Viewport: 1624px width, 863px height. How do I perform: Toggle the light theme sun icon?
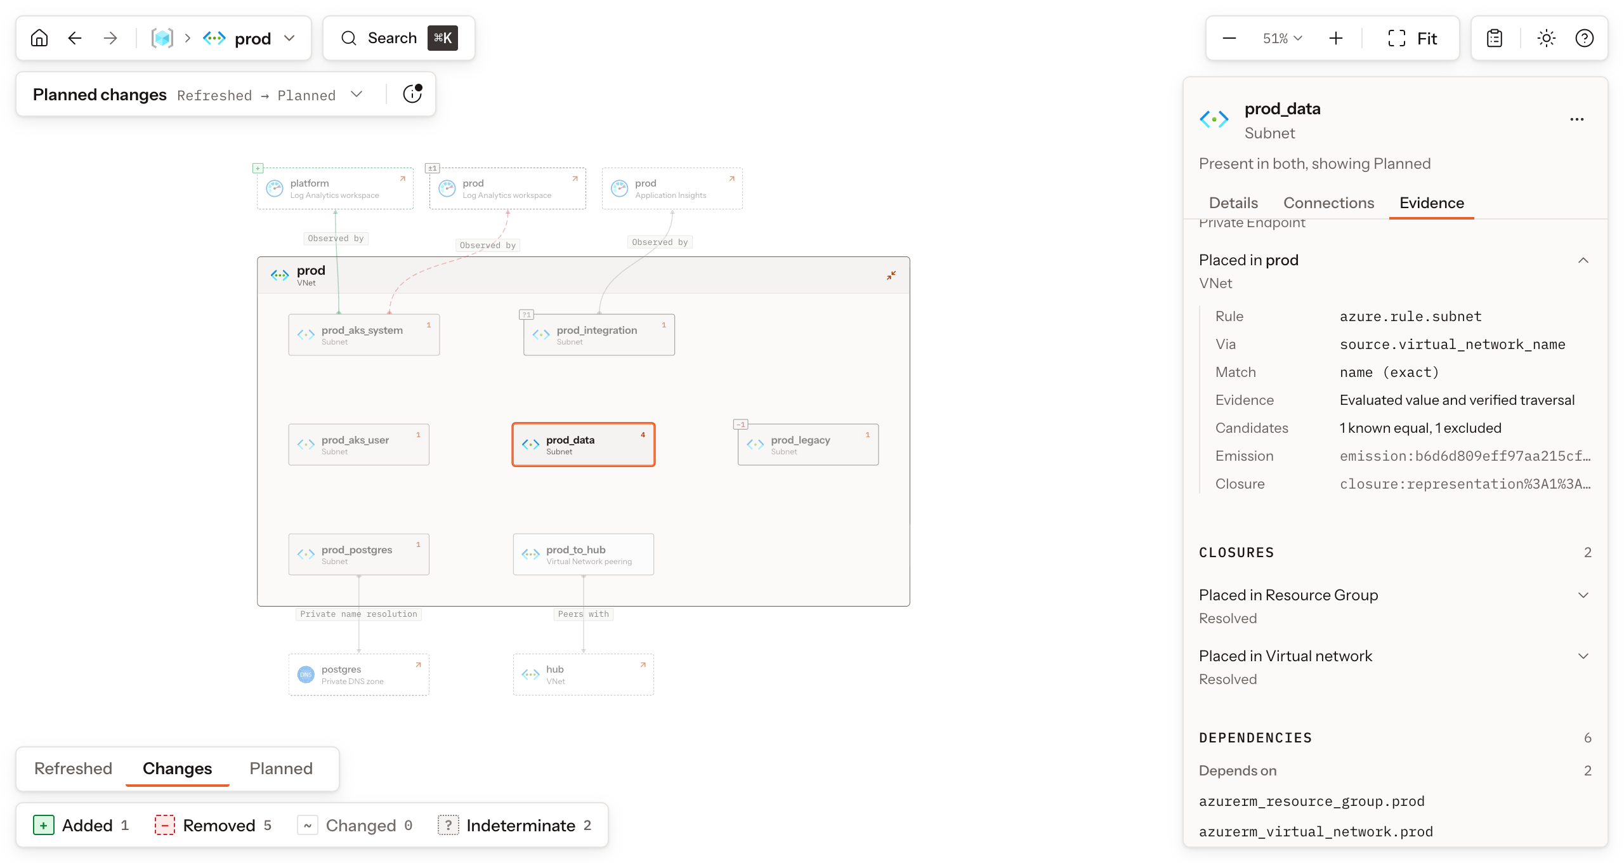coord(1547,38)
